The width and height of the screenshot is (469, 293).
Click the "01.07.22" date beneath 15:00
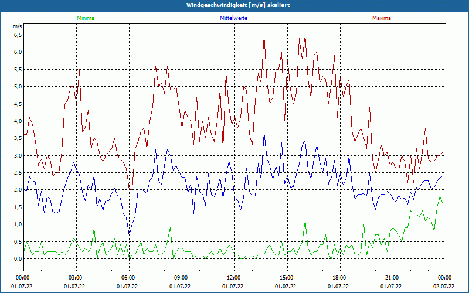[x=286, y=286]
